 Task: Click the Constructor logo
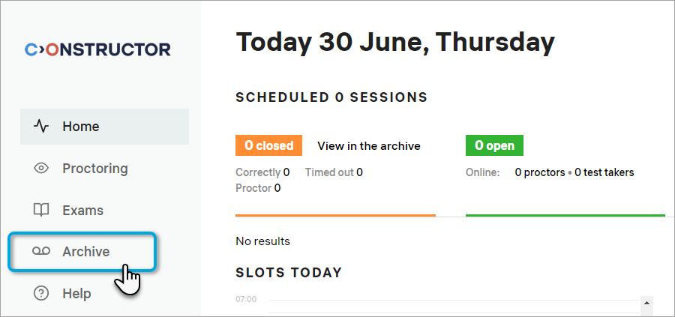point(97,49)
